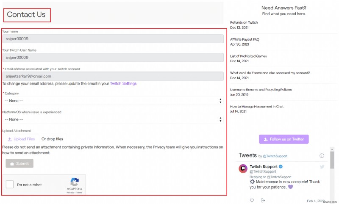
Task: Click the tweets scrollbar up arrow
Action: click(332, 149)
